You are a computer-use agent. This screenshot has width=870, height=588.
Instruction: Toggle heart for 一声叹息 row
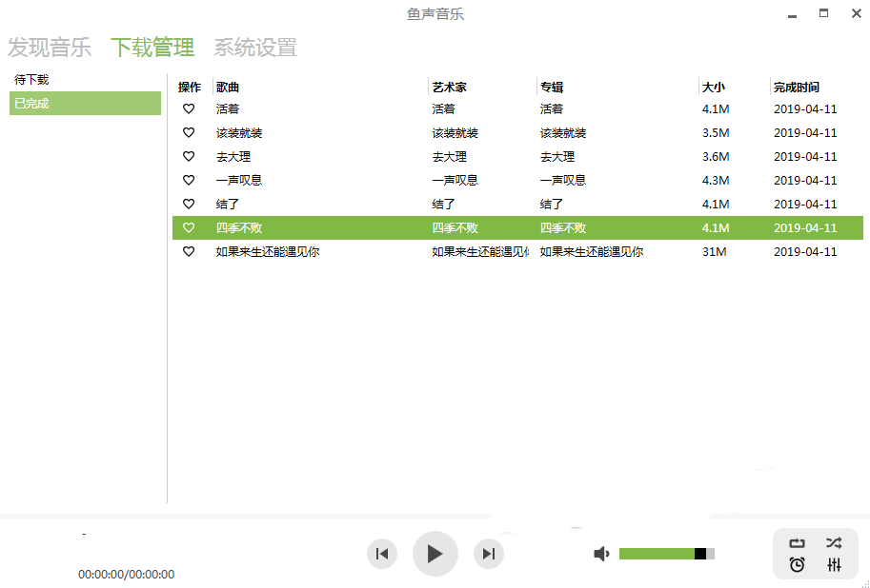point(189,180)
